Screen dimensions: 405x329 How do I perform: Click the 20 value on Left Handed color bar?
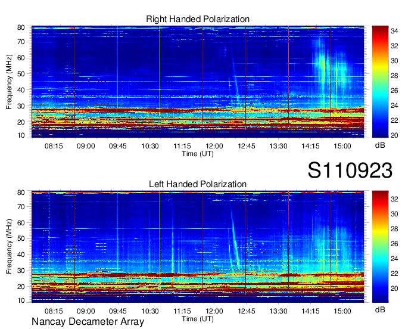[x=394, y=288]
